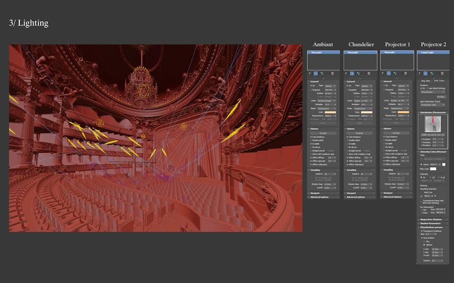Toggle Show End Result icon in Projector 1 panel
Image resolution: width=454 pixels, height=283 pixels.
[x=389, y=73]
